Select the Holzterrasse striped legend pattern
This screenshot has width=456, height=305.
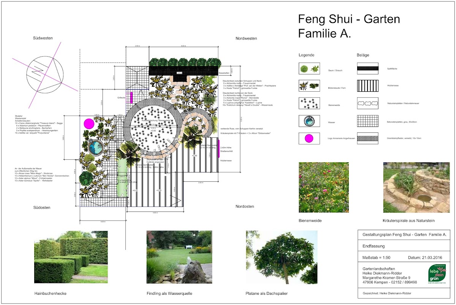pos(367,86)
